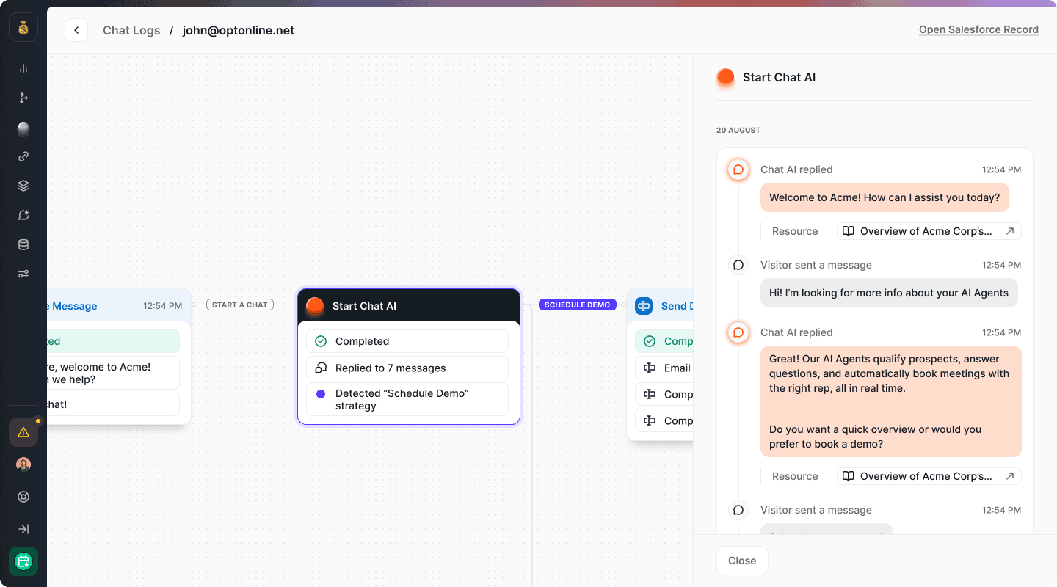Select Chat Logs in the breadcrumb

pyautogui.click(x=131, y=30)
